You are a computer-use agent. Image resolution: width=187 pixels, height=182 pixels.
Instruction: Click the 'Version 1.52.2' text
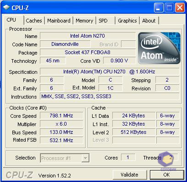click(x=55, y=176)
